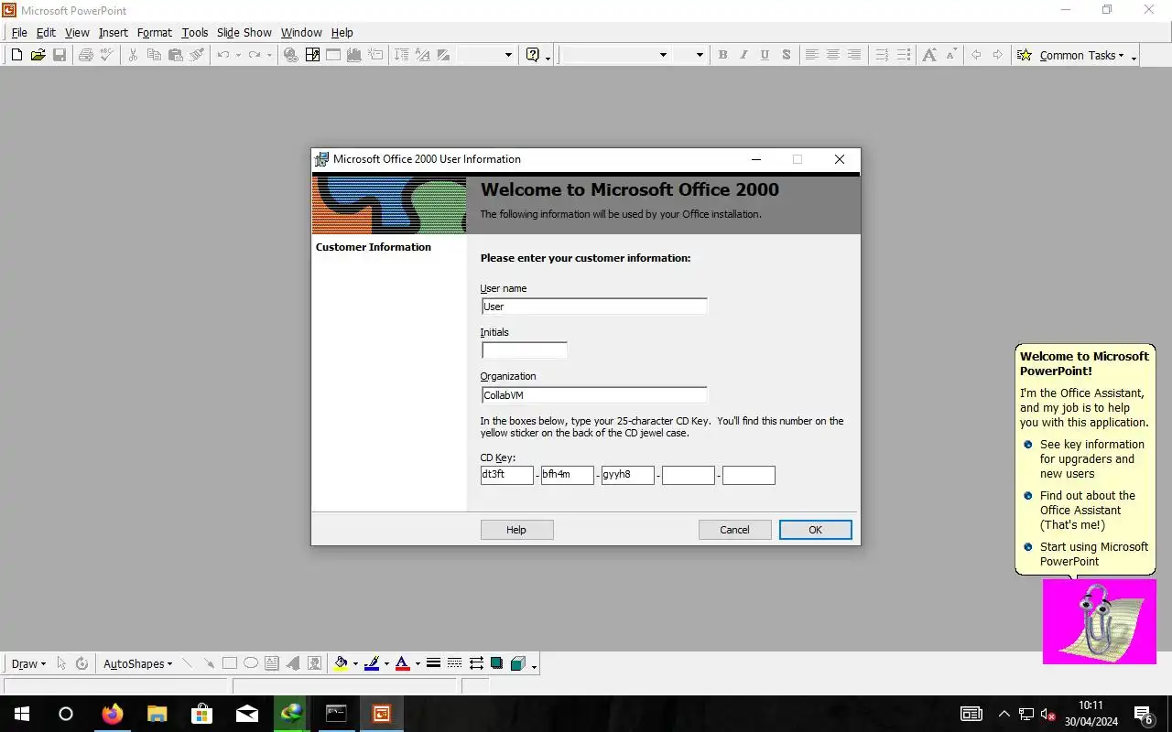1172x732 pixels.
Task: Open Firefox from the taskbar
Action: [x=113, y=714]
